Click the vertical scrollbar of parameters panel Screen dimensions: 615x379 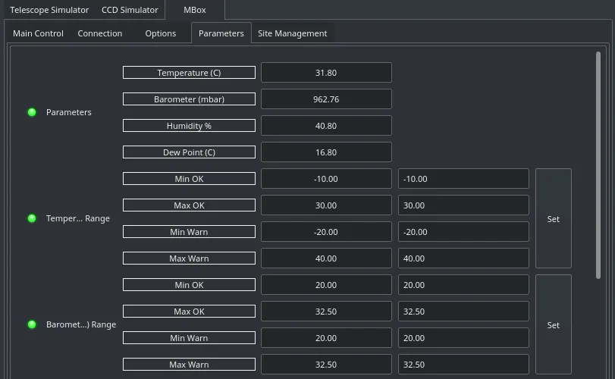(x=598, y=165)
